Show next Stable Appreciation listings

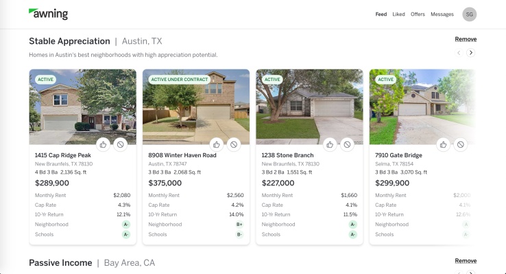[x=471, y=53]
